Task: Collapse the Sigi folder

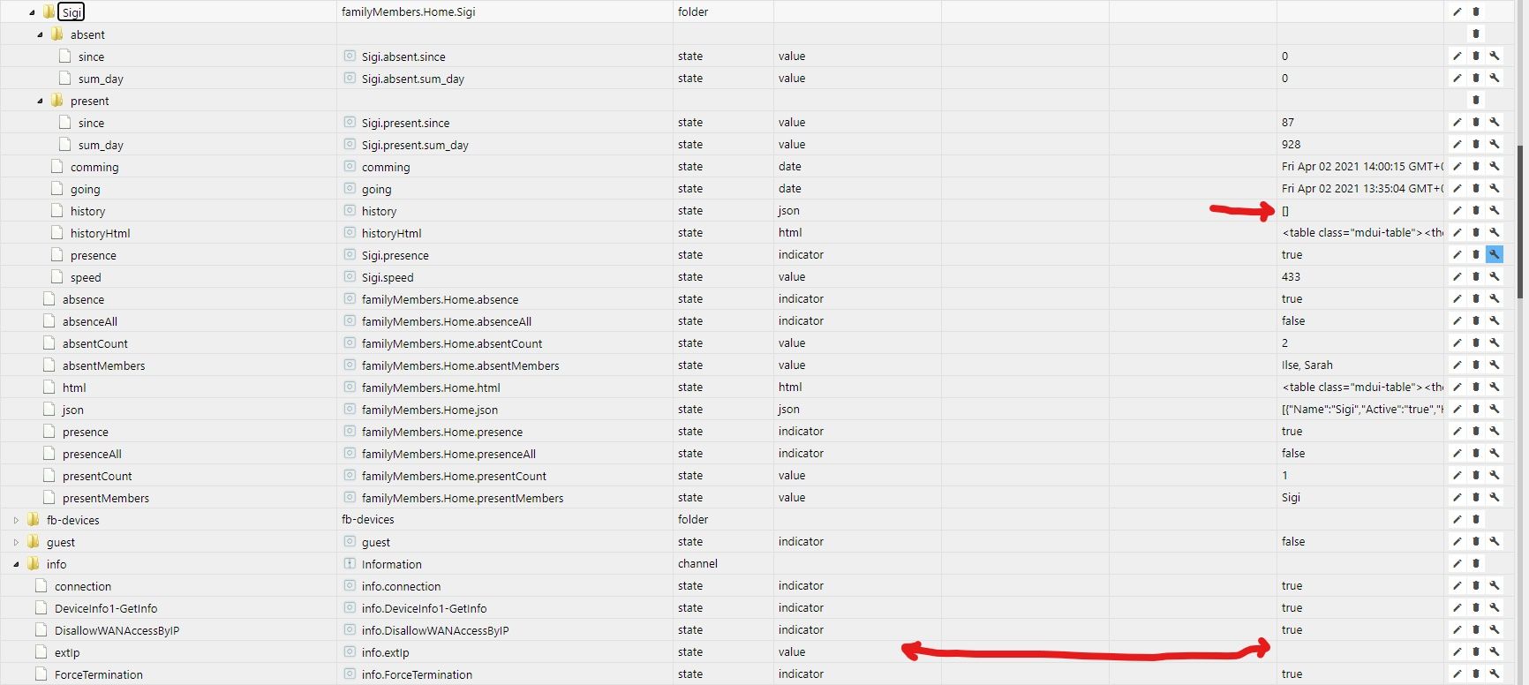Action: [x=32, y=12]
